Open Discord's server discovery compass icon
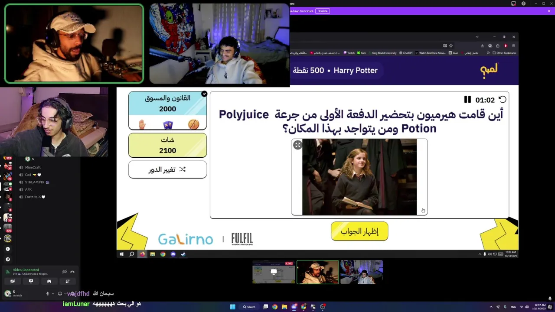 coord(7,260)
